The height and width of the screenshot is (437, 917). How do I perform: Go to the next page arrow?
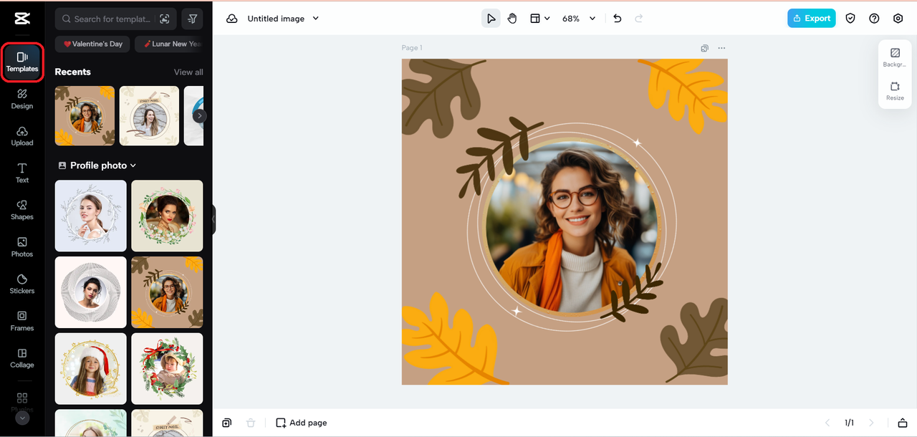pos(872,423)
